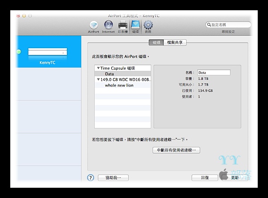
Task: Click the 中斷所有使用者連線 button
Action: [x=176, y=150]
